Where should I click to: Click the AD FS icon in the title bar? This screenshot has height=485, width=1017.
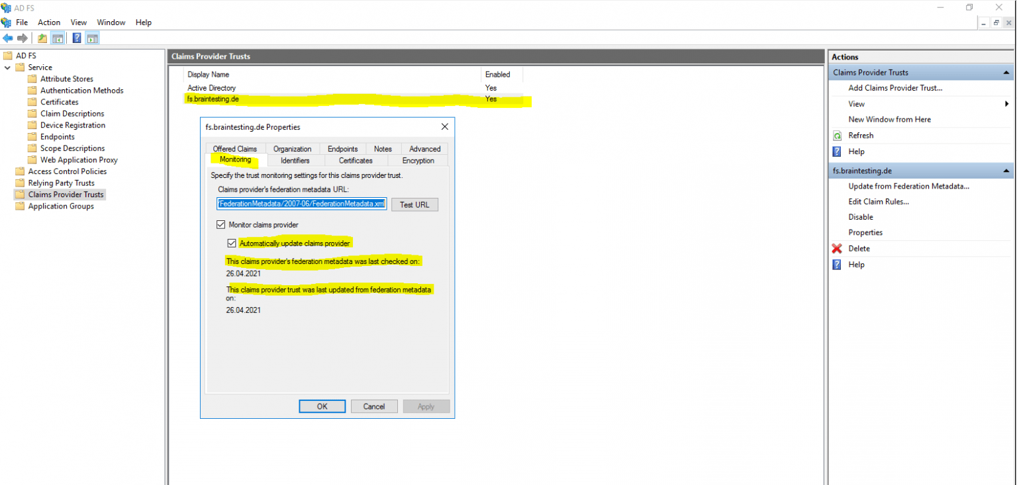point(7,7)
